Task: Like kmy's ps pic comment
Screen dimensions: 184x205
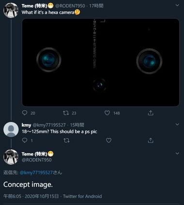Action: point(108,140)
